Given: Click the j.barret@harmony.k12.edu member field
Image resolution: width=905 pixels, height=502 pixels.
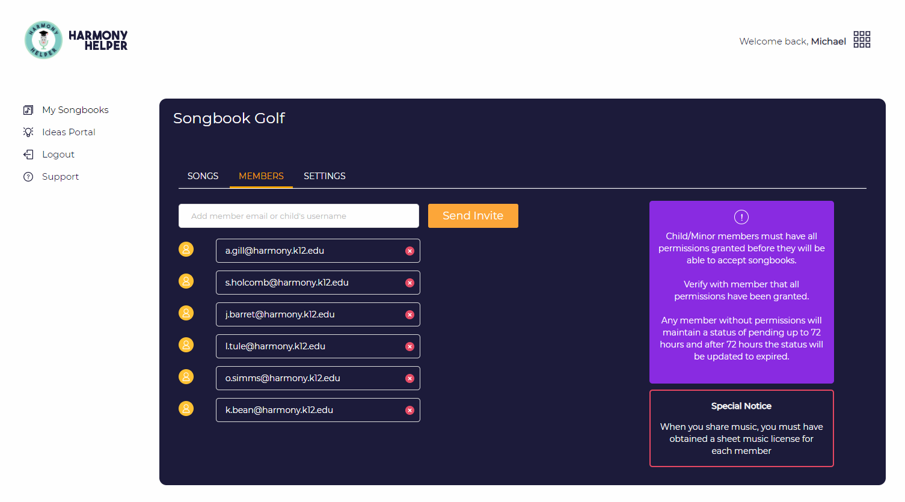Looking at the screenshot, I should (318, 314).
